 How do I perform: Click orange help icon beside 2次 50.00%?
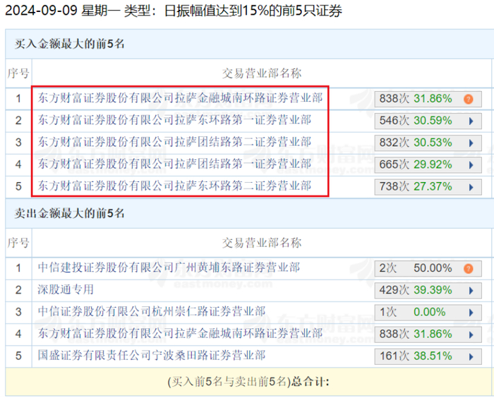coord(469,268)
